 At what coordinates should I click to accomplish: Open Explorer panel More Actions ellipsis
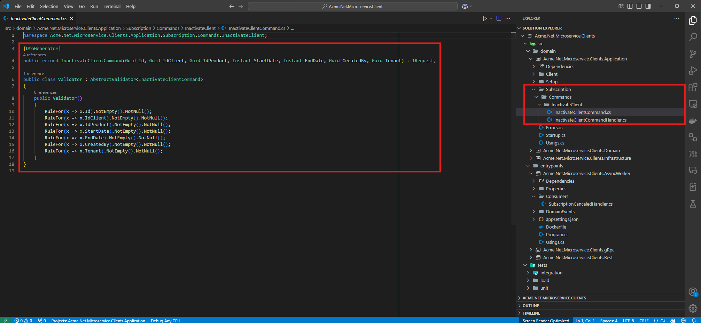(677, 18)
